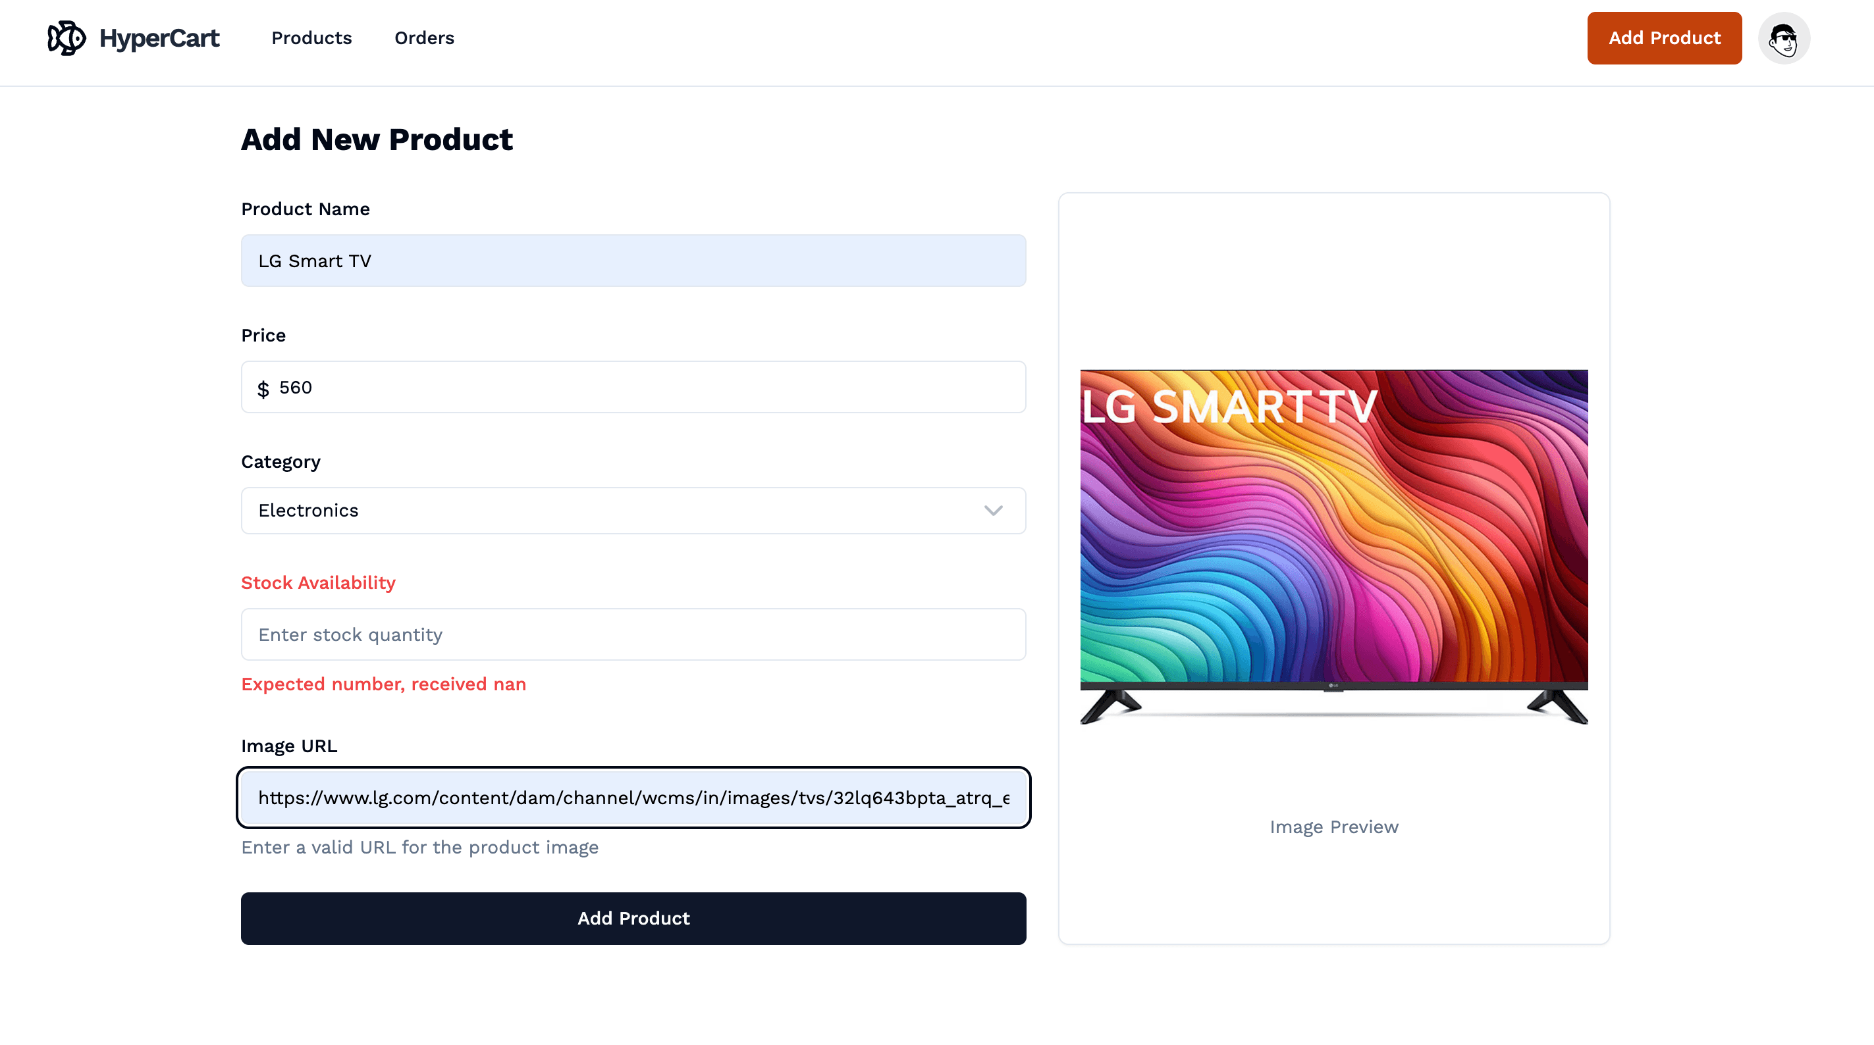Screen dimensions: 1874x1045
Task: Click the Image URL label
Action: point(289,746)
